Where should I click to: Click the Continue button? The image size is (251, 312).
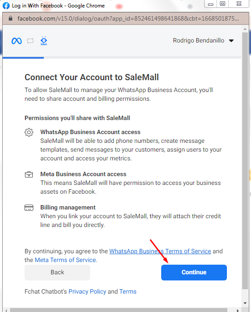coord(194,273)
